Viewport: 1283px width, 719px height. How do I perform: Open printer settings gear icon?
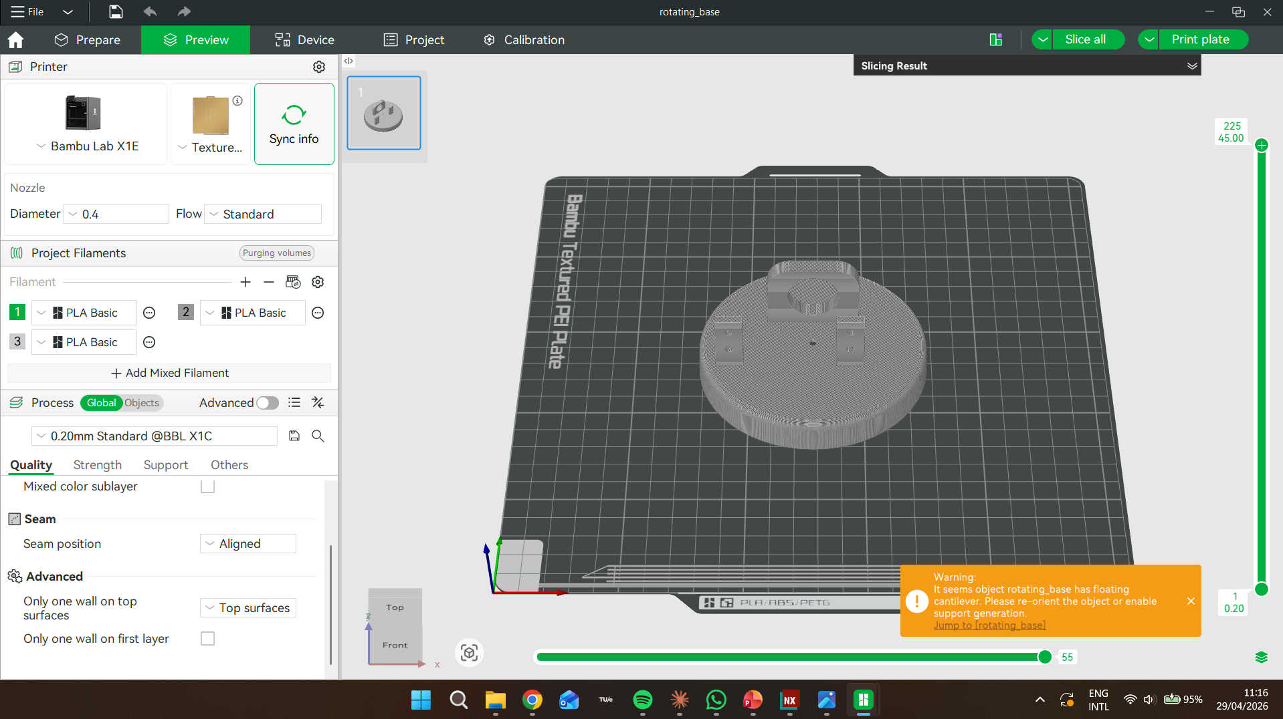click(x=319, y=67)
